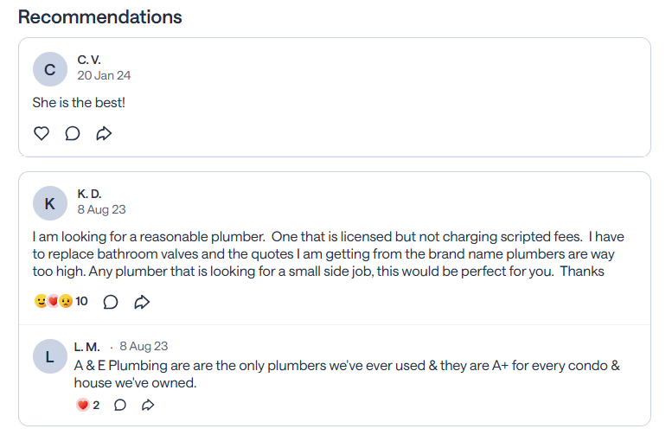Share K.D.'s plumber request post
This screenshot has width=672, height=435.
[143, 302]
